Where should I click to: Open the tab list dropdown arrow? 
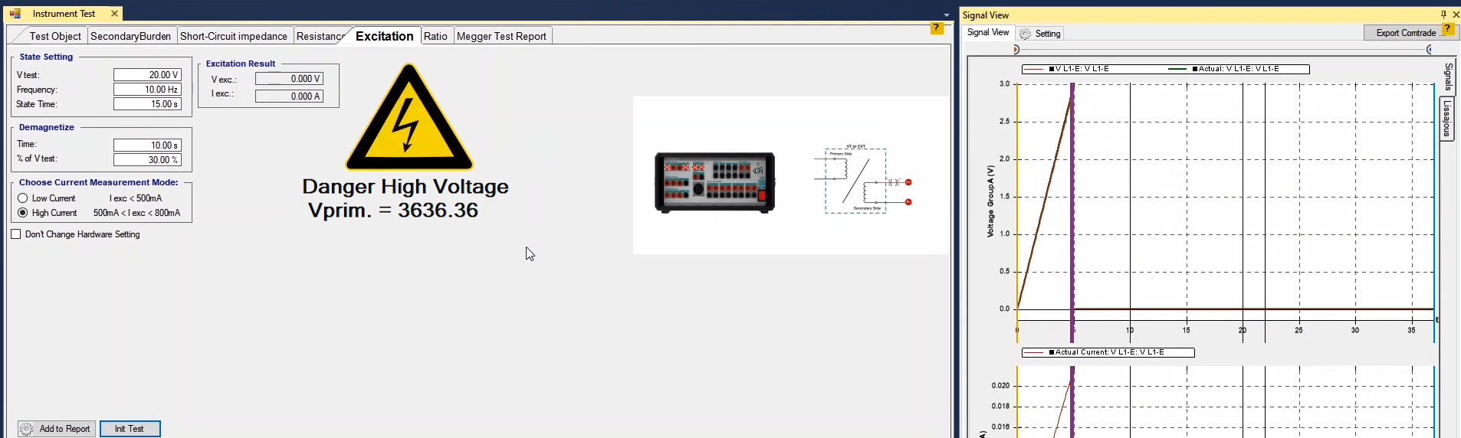pos(946,15)
